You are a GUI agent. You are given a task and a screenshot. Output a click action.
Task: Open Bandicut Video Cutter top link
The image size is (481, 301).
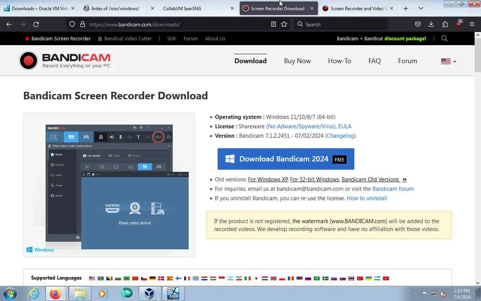[125, 38]
